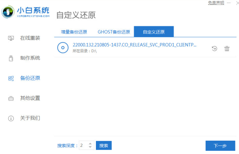239x154 pixels.
Task: Select the 自定义还原 tab
Action: 154,32
